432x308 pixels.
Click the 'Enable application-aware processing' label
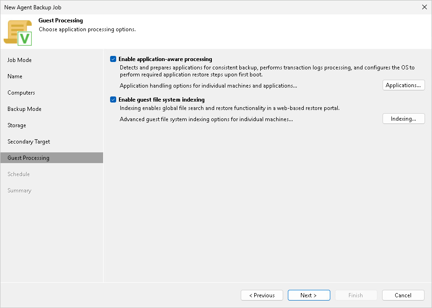pyautogui.click(x=165, y=59)
